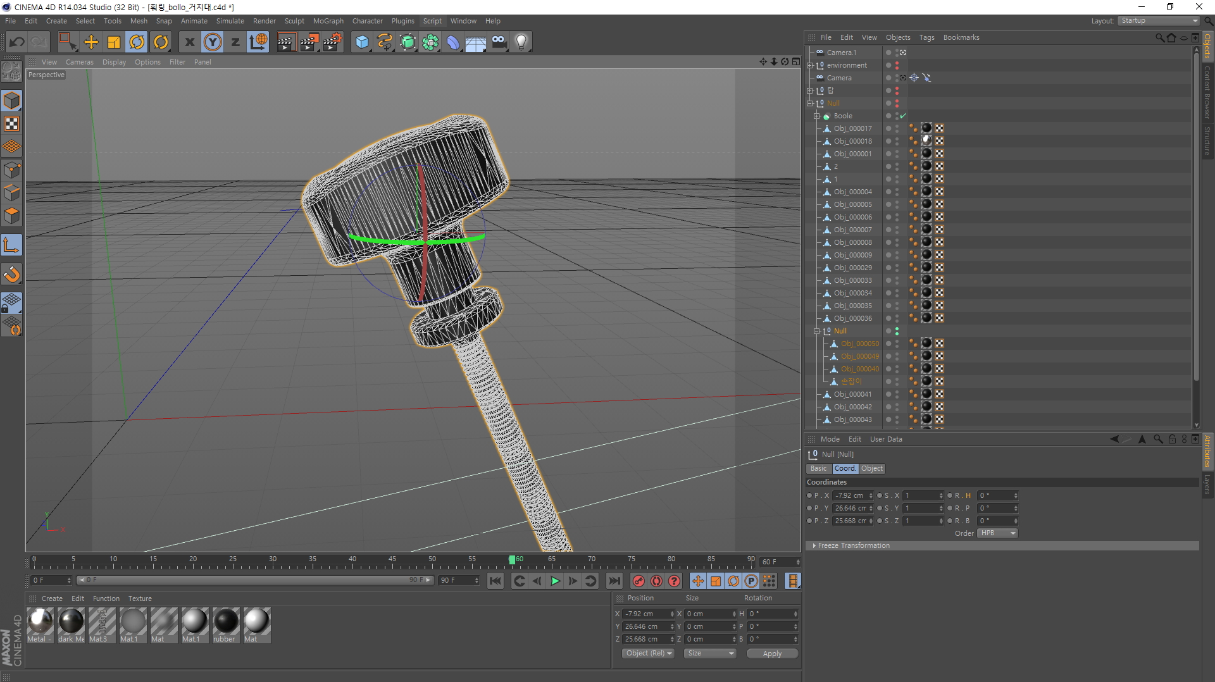
Task: Open the rotation Order HPB dropdown
Action: [998, 533]
